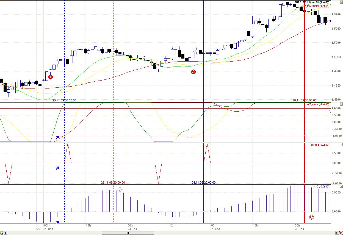Close the crossIt indicator panel

pos(341,145)
